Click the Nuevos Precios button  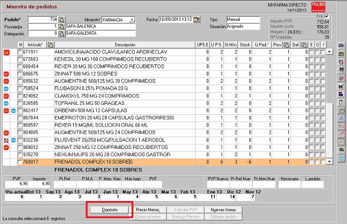point(186,217)
